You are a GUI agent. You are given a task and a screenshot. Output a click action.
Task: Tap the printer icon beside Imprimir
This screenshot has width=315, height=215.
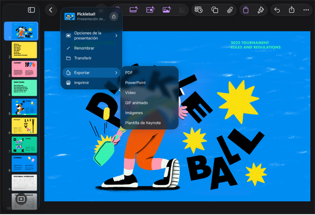[68, 83]
